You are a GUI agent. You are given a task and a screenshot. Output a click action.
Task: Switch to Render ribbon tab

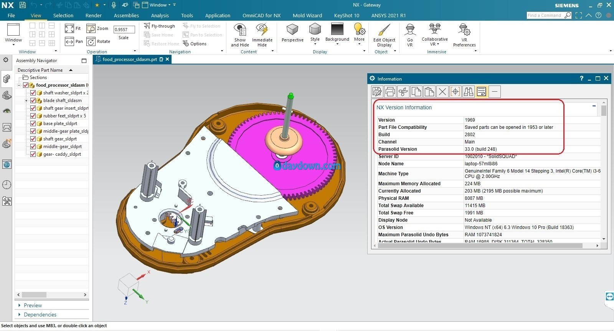point(94,15)
